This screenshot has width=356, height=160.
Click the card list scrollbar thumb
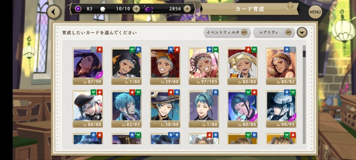[x=304, y=54]
